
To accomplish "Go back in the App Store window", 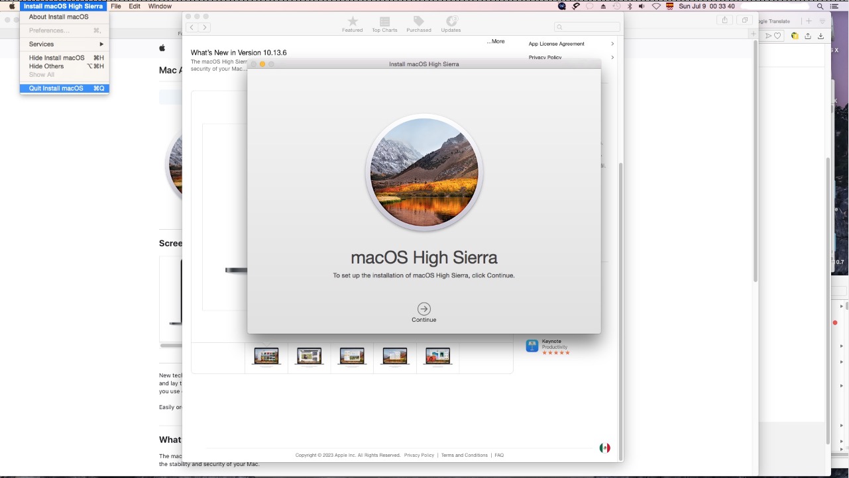I will [x=192, y=27].
